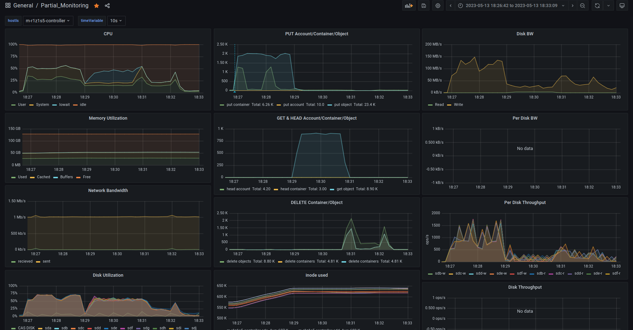
Task: Save the dashboard with the disk icon
Action: coord(424,6)
